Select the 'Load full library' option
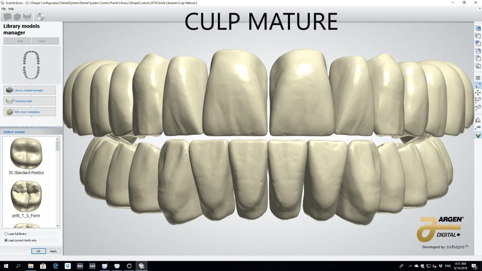 point(6,233)
